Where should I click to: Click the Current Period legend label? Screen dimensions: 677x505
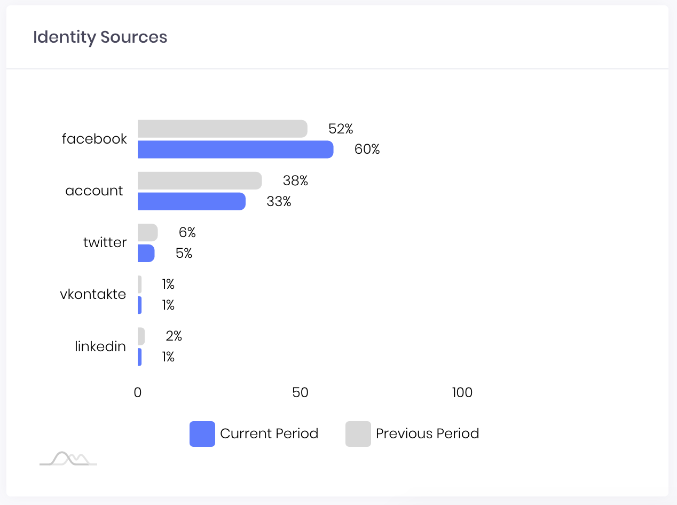[x=269, y=433]
